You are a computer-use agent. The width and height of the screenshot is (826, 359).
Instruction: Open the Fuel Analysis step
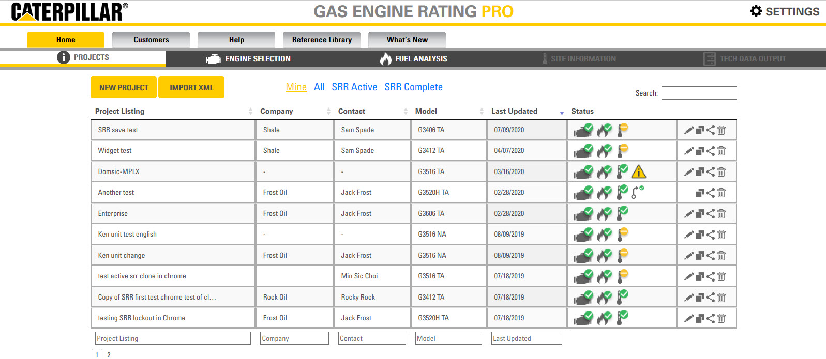pyautogui.click(x=414, y=59)
